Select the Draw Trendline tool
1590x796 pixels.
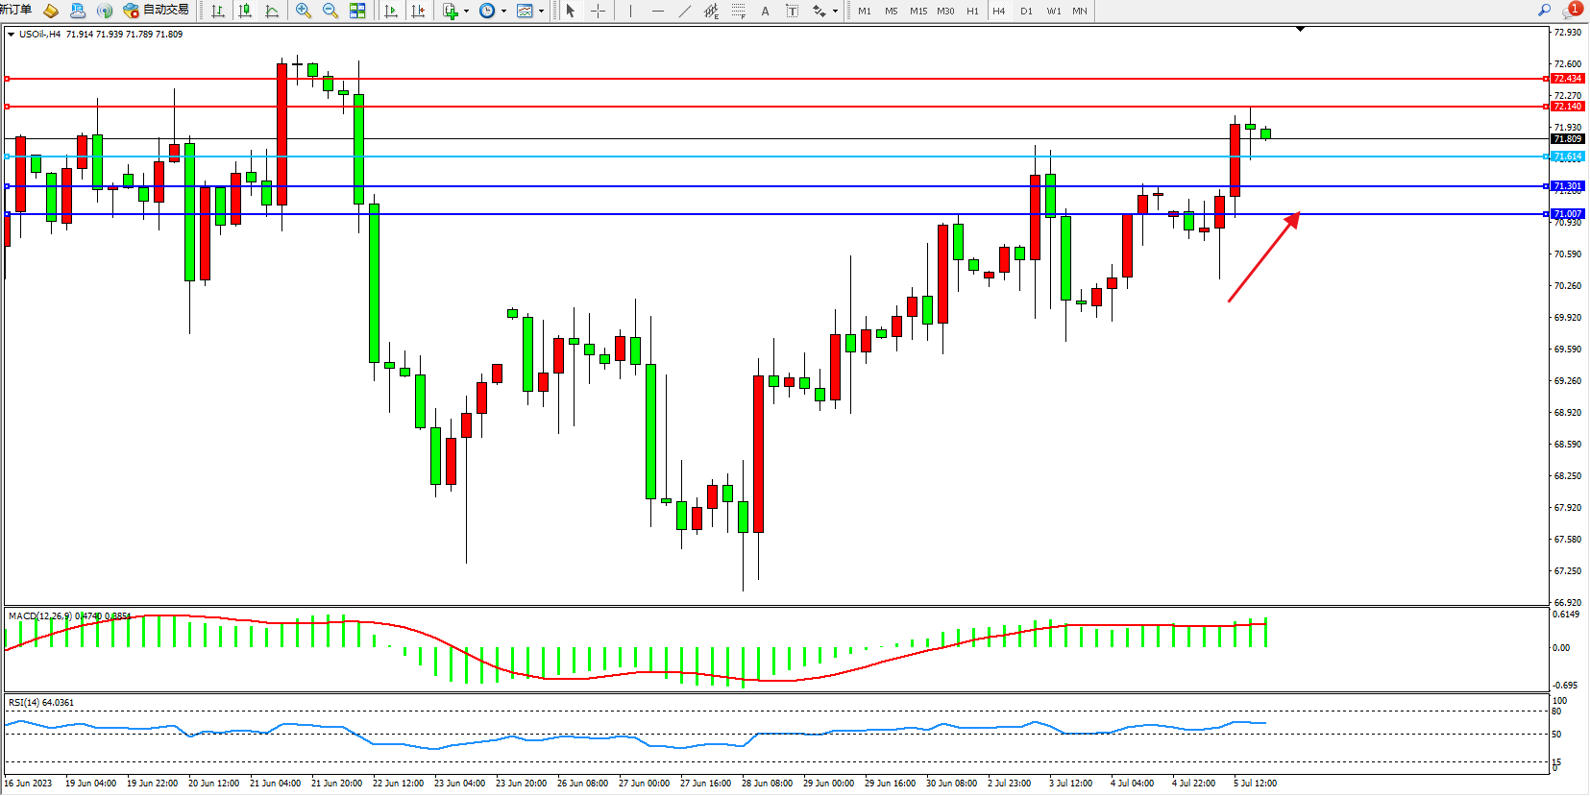[684, 11]
